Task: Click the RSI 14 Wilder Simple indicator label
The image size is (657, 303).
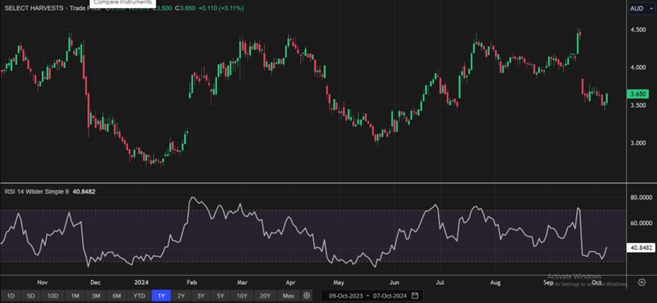Action: 36,191
